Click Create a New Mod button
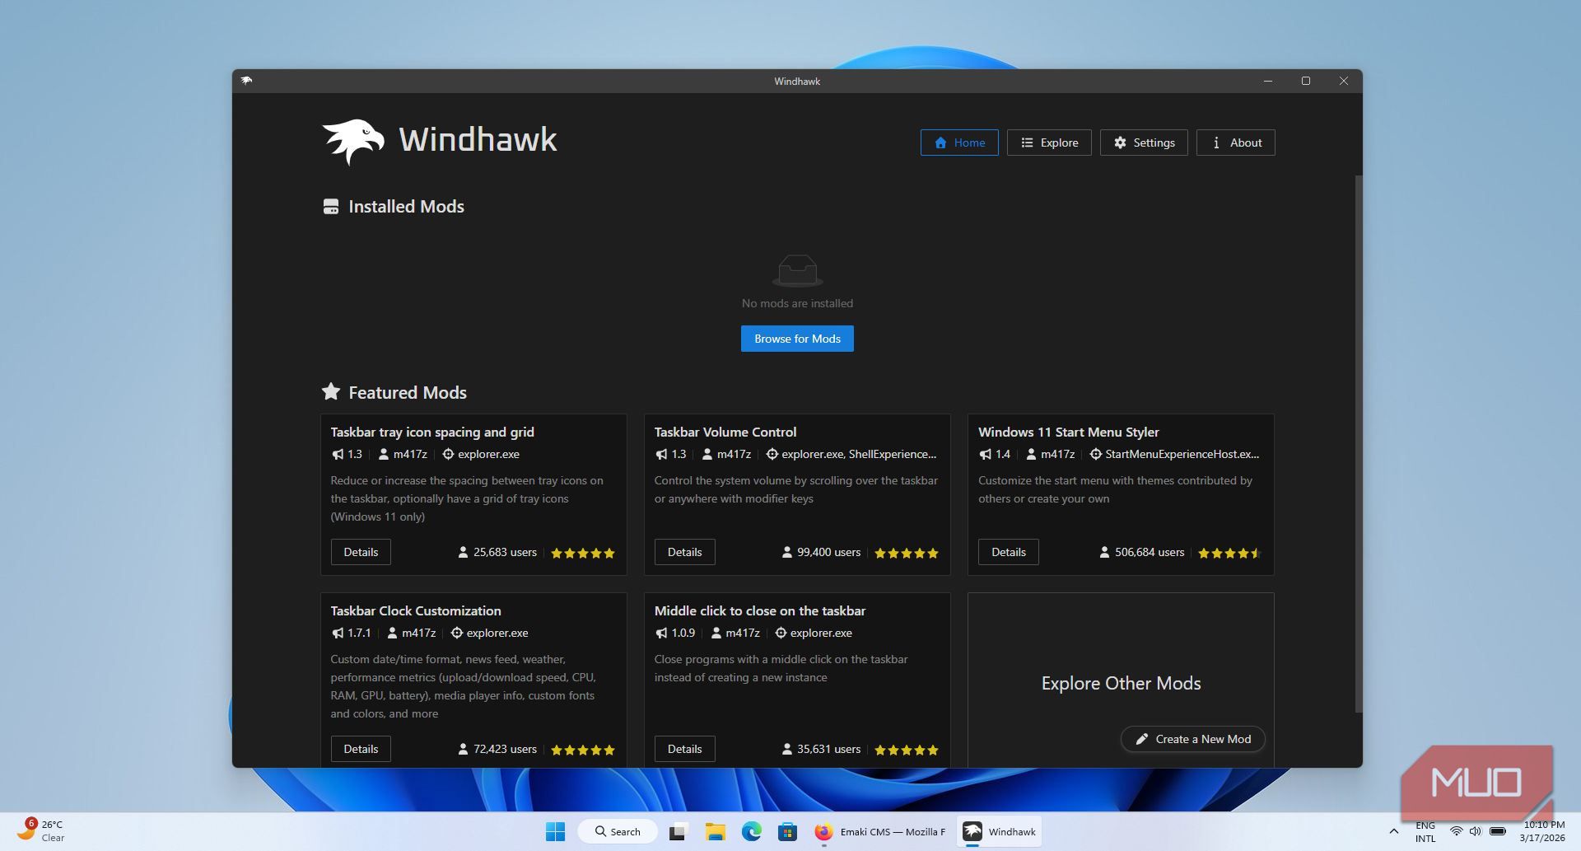 [x=1192, y=739]
